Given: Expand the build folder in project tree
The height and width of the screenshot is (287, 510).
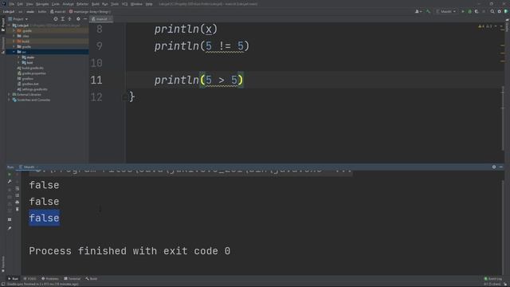Looking at the screenshot, I should point(14,41).
